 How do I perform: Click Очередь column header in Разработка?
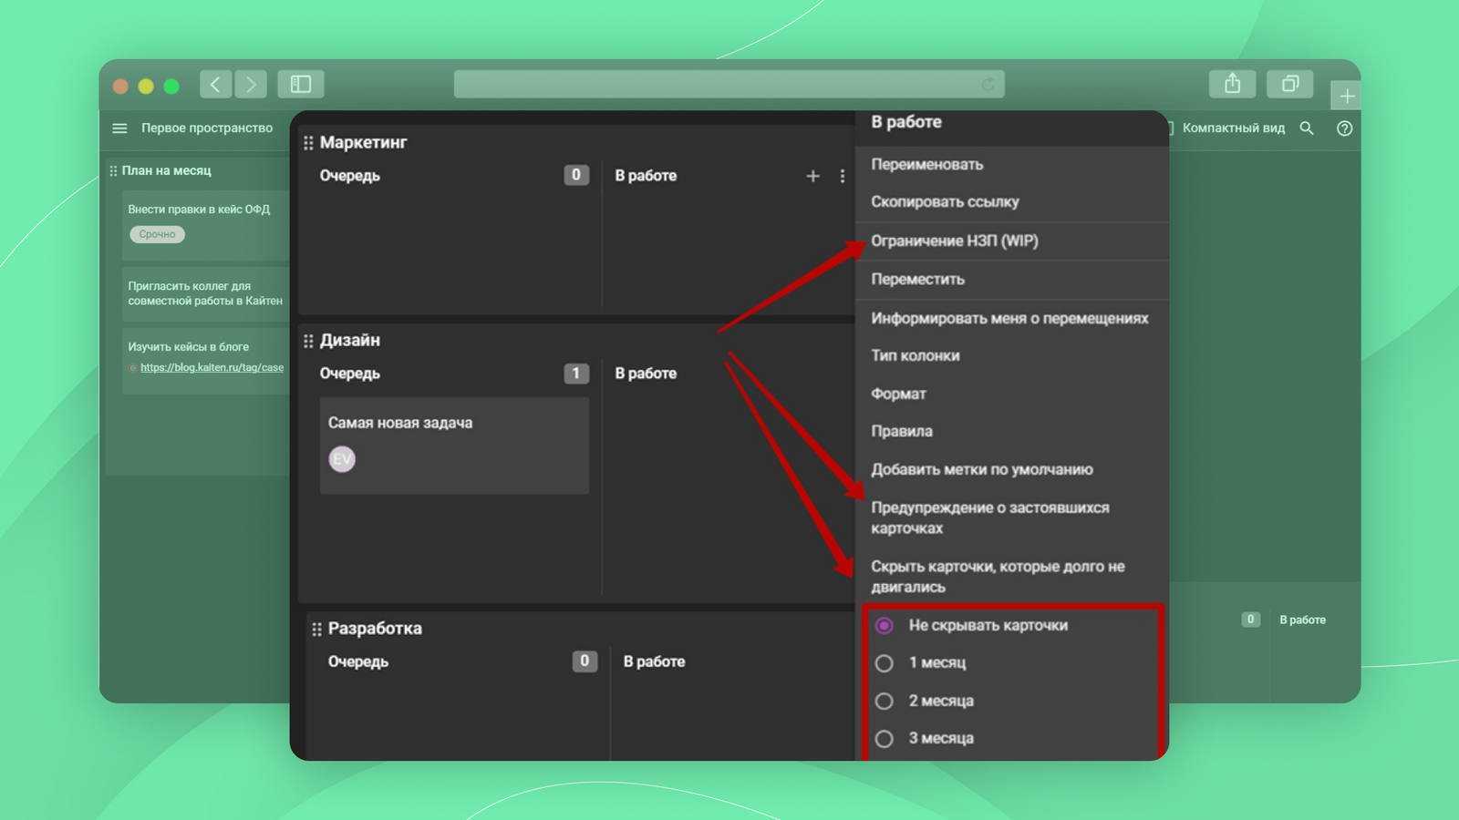[x=358, y=661]
